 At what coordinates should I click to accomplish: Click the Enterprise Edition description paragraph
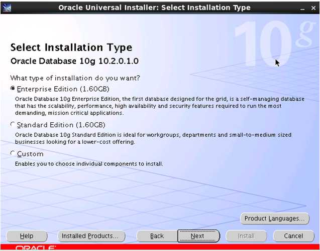(160, 106)
